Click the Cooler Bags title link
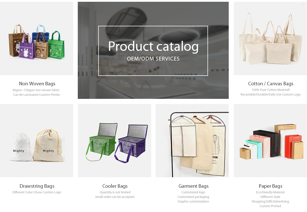 115,186
